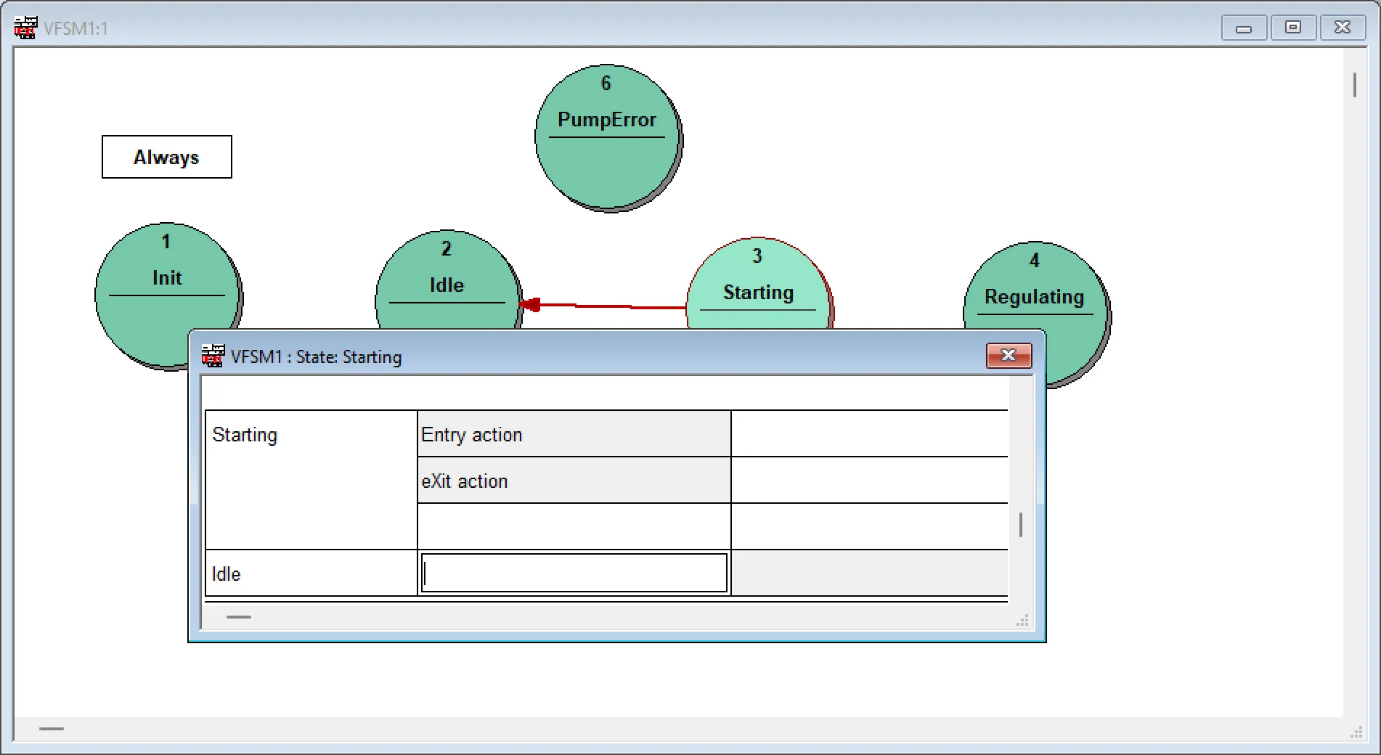Click the dialog's right-side scrollbar
Screen dimensions: 1381x755
point(1020,524)
